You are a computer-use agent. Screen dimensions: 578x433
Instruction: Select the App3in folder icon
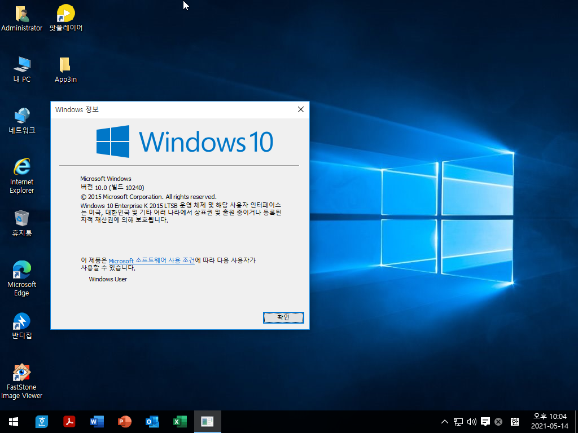(65, 70)
